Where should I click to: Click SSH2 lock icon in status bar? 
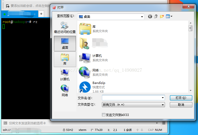pos(64,130)
